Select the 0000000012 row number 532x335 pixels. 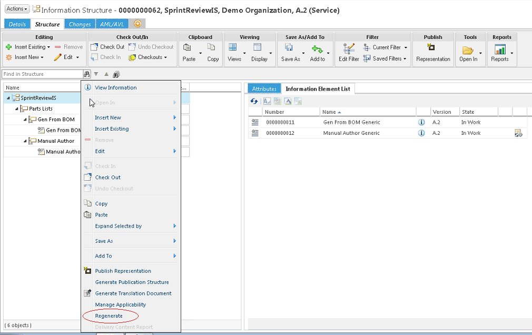click(280, 133)
